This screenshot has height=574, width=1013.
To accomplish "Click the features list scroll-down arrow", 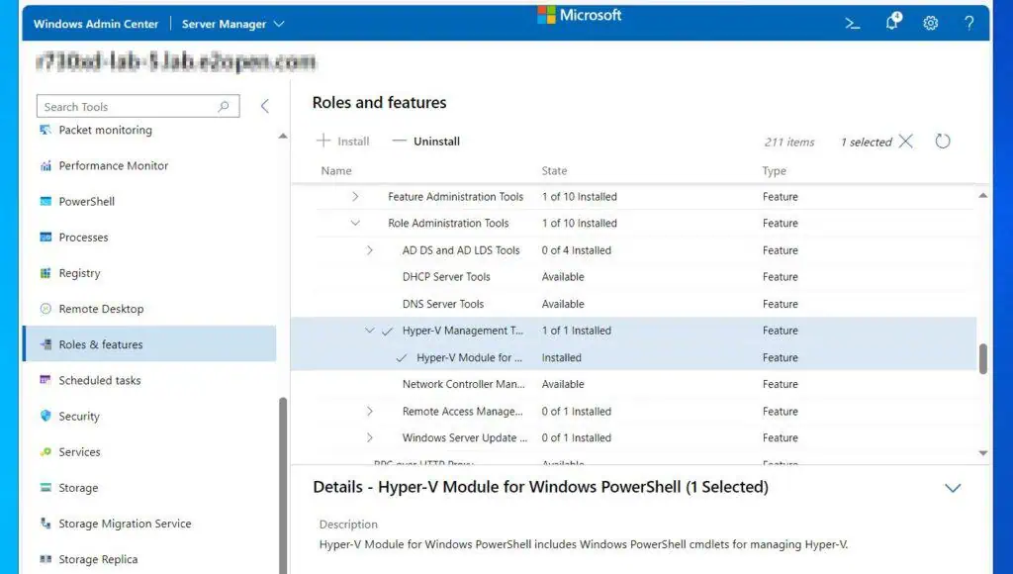I will pos(982,453).
